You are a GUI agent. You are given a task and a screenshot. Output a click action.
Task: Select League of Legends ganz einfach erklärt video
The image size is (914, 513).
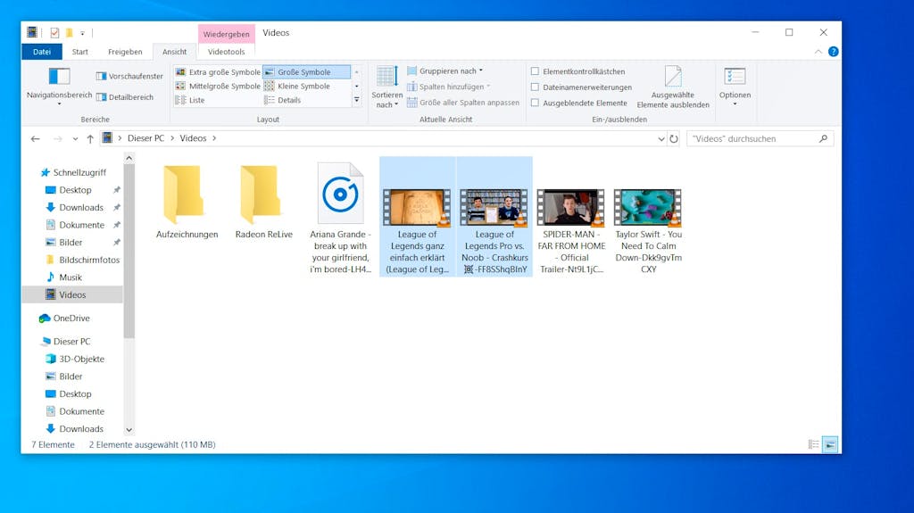(x=418, y=217)
